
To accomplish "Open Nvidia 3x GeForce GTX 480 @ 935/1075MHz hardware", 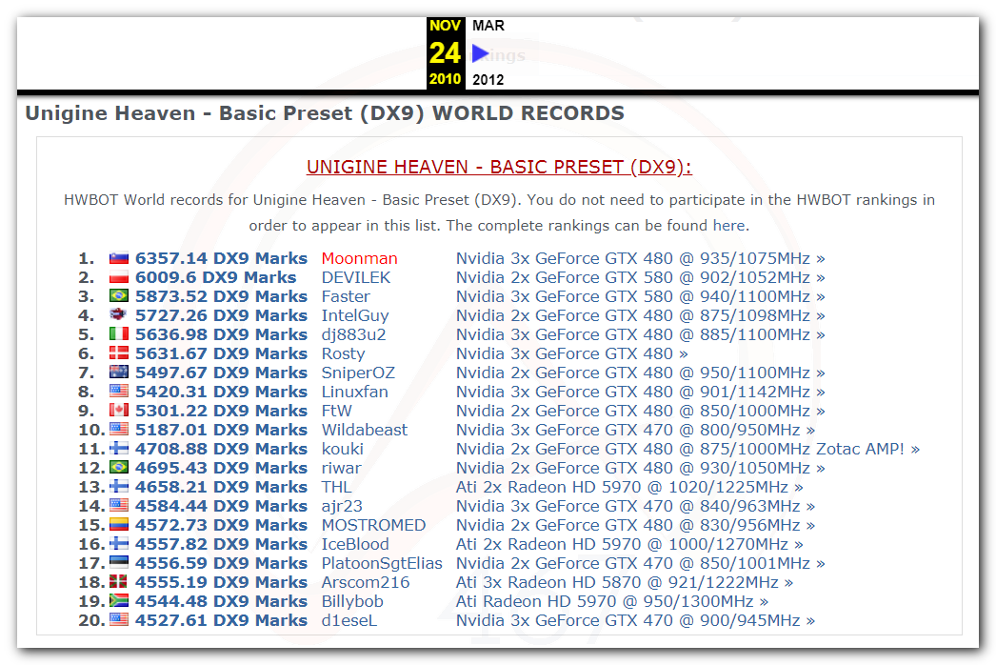I will pos(640,259).
